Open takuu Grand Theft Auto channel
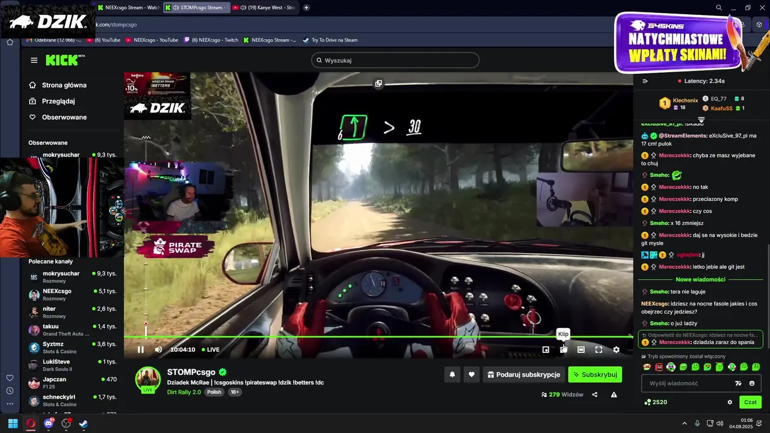 coord(72,330)
